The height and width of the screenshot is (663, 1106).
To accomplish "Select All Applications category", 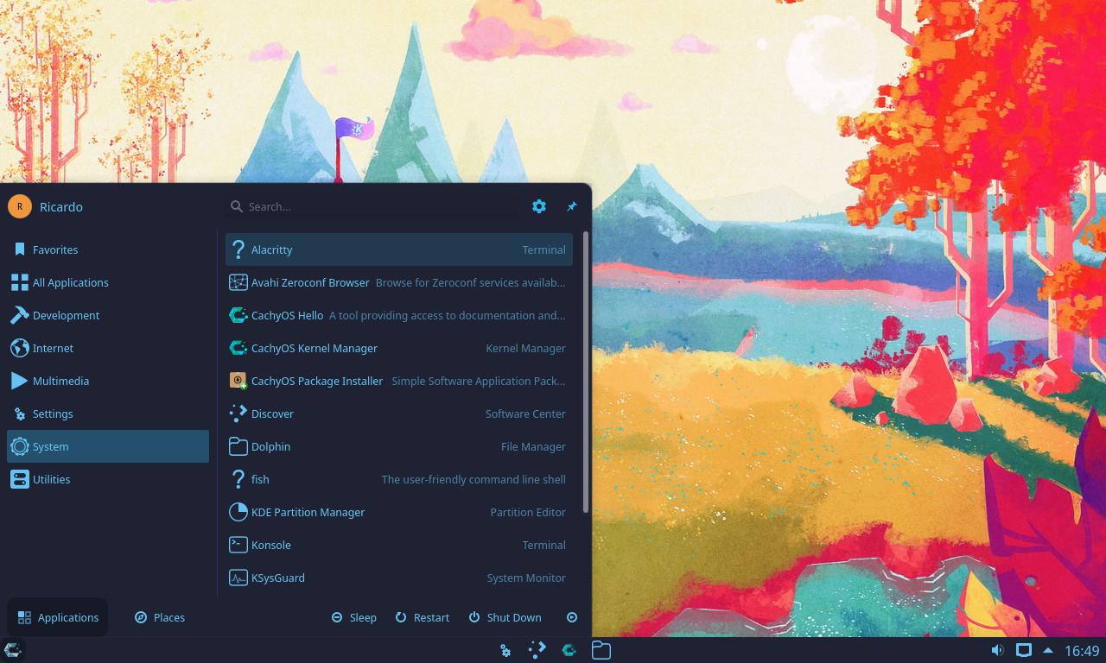I will [x=108, y=282].
